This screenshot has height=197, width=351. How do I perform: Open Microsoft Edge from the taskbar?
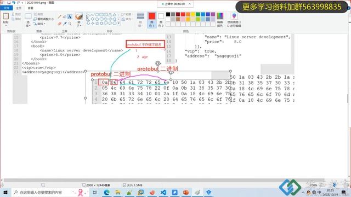point(106,192)
